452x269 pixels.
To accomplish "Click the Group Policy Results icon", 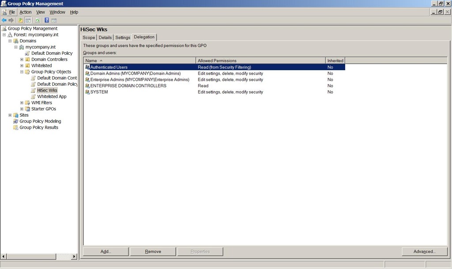I will pos(16,128).
